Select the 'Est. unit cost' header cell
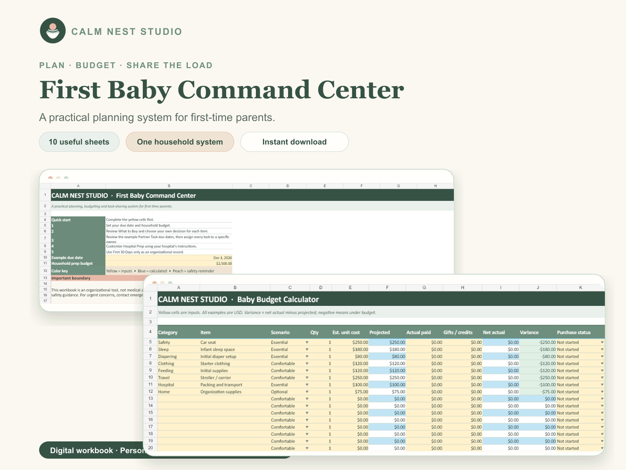The image size is (626, 470). [350, 332]
